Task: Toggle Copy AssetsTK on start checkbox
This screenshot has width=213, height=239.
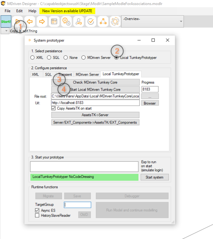Action: coord(53,108)
